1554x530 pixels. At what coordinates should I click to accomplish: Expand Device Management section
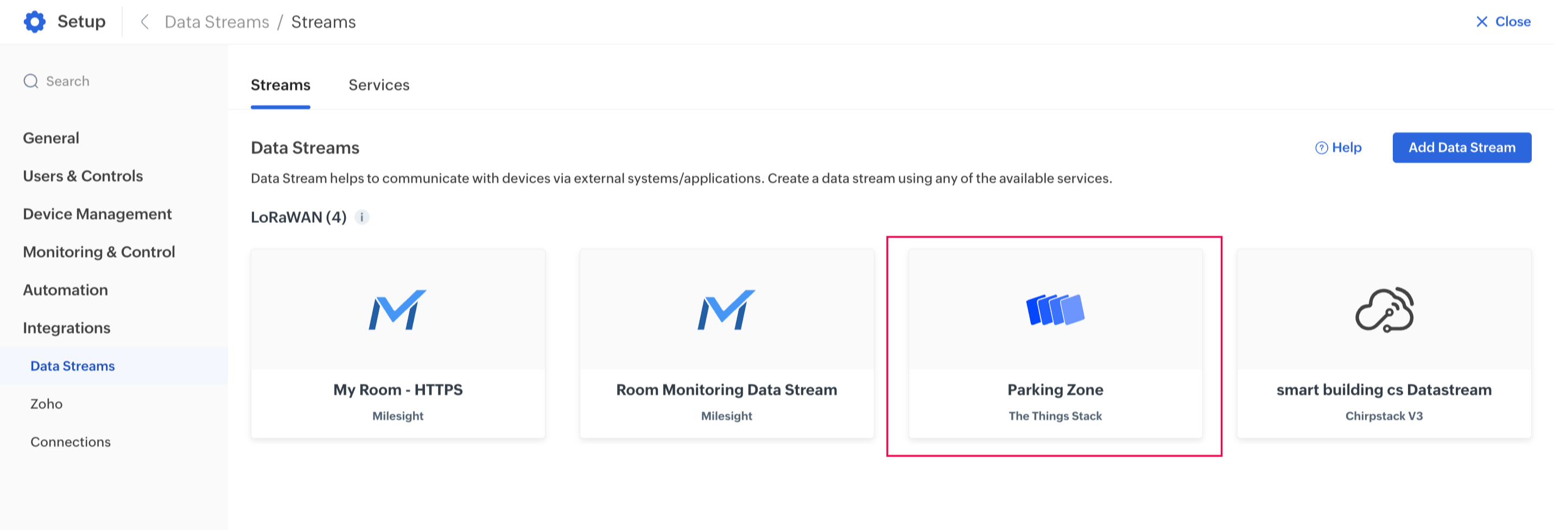pyautogui.click(x=97, y=214)
